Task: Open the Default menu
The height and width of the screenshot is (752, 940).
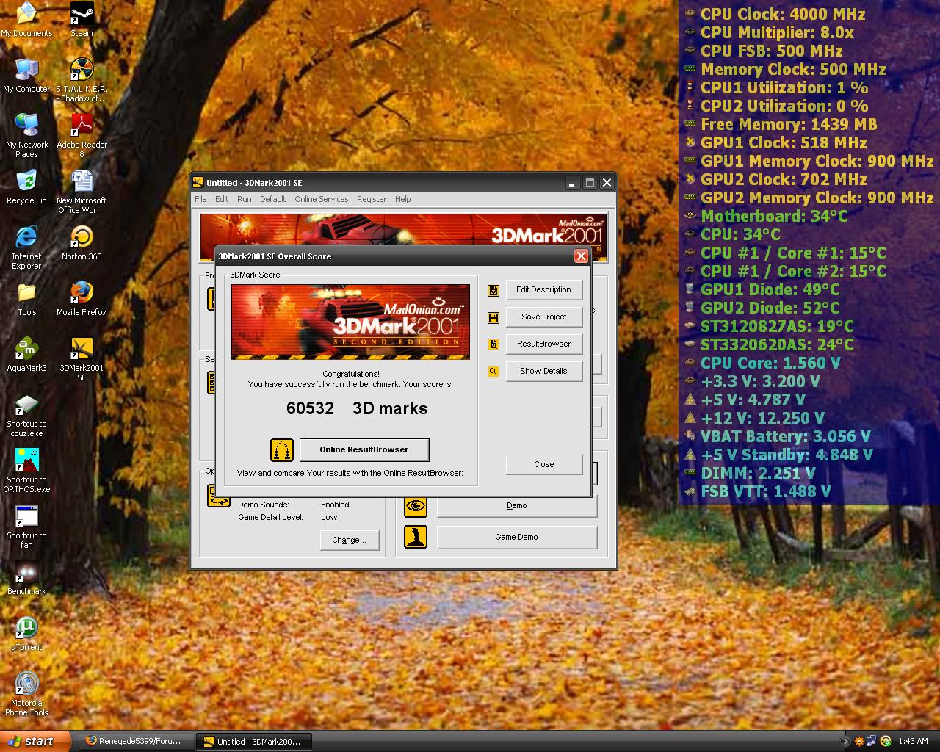Action: pyautogui.click(x=272, y=199)
